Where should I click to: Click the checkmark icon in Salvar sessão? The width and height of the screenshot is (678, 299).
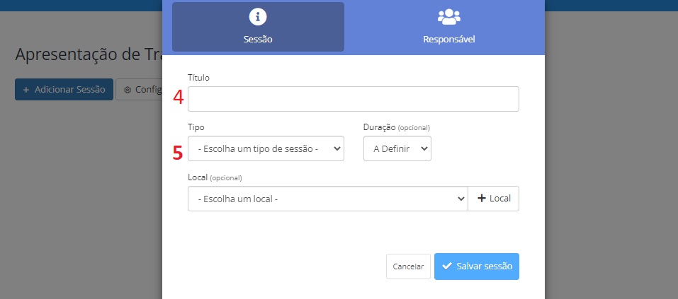(x=446, y=266)
